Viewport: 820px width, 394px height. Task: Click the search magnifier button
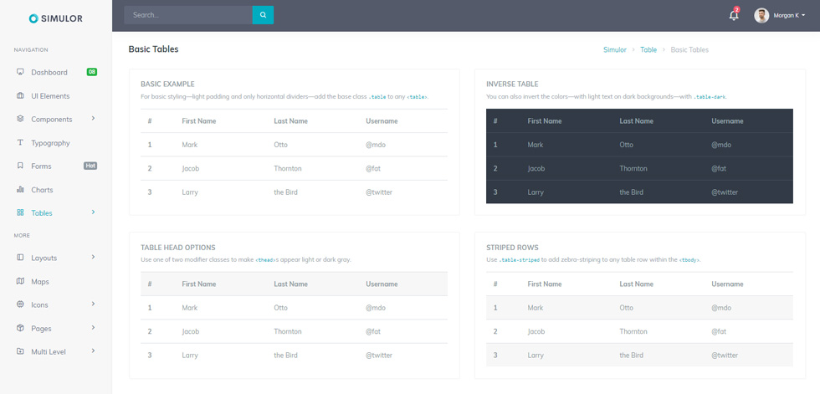[263, 15]
